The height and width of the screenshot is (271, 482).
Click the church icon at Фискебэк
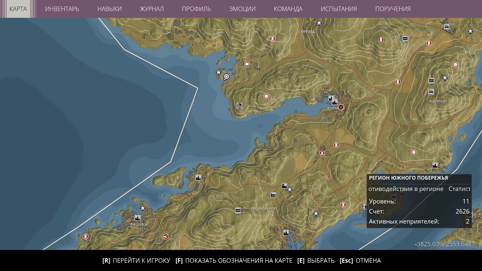click(x=137, y=218)
